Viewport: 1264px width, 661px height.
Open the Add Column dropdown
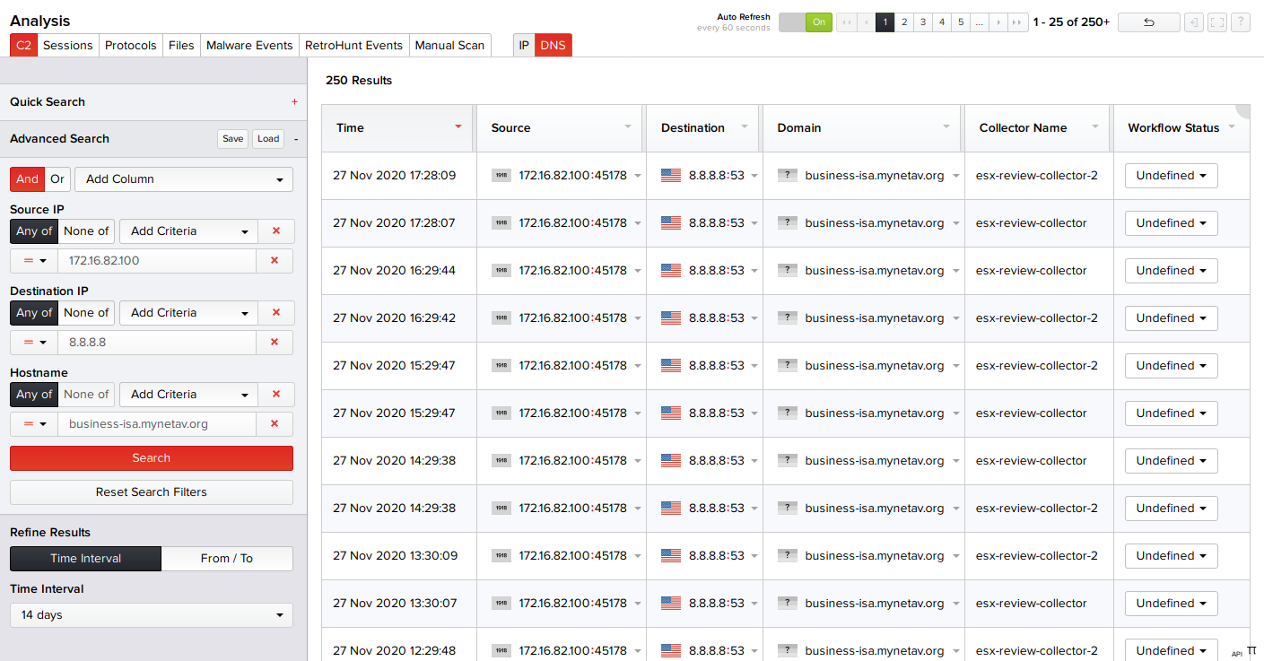[183, 179]
